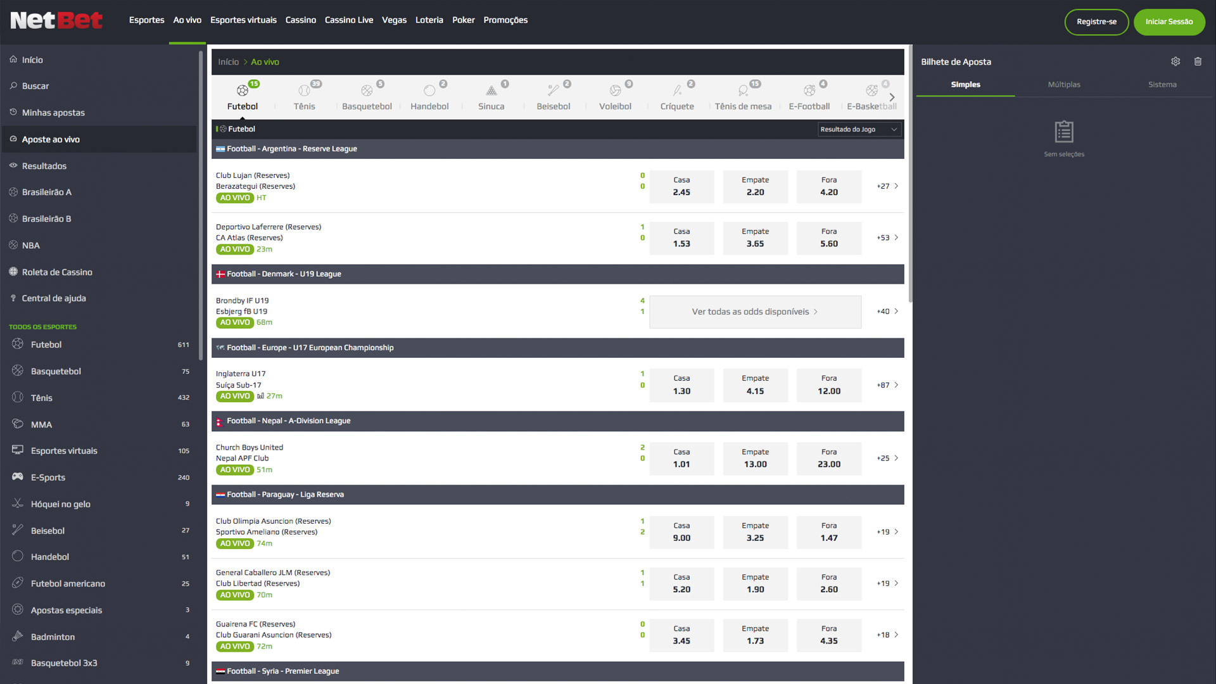Open Apostas especiais in sports list
1216x684 pixels.
pyautogui.click(x=66, y=610)
